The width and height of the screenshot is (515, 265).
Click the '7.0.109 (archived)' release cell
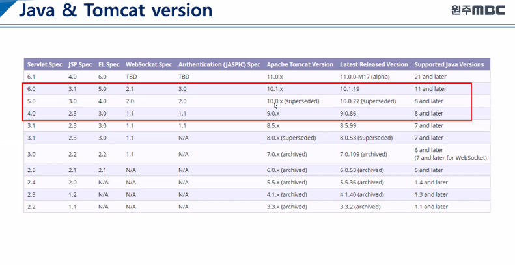(363, 154)
